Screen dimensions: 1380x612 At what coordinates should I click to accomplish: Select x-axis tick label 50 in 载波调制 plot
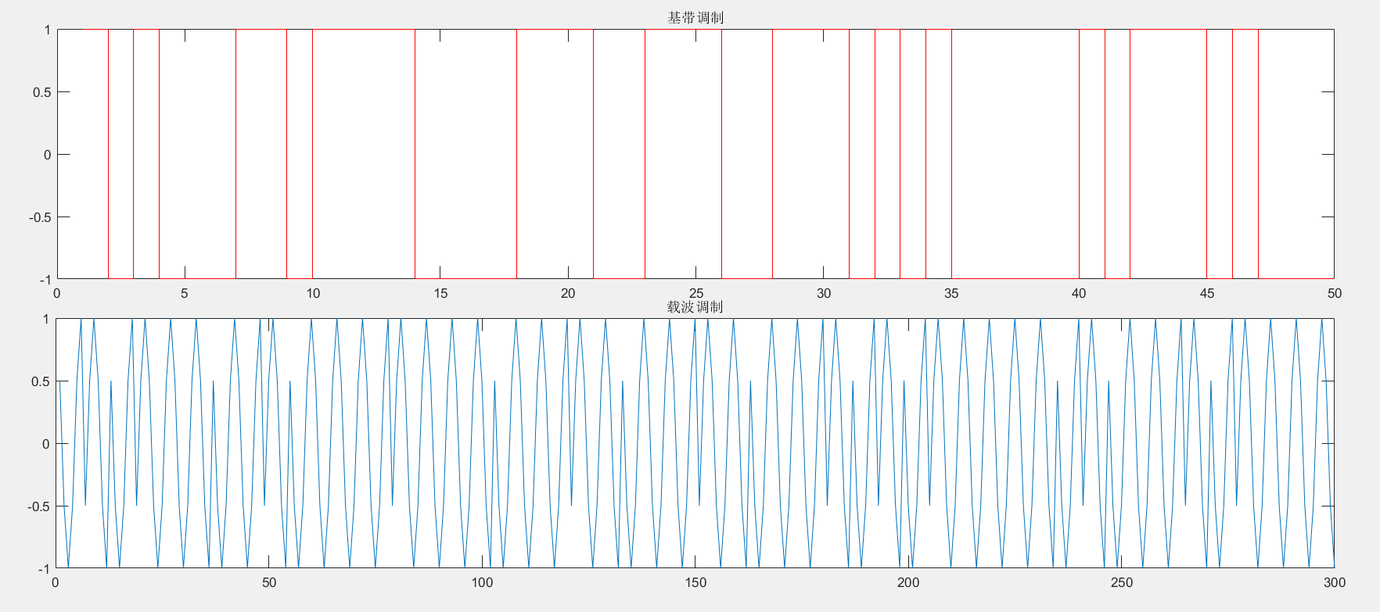pyautogui.click(x=269, y=582)
